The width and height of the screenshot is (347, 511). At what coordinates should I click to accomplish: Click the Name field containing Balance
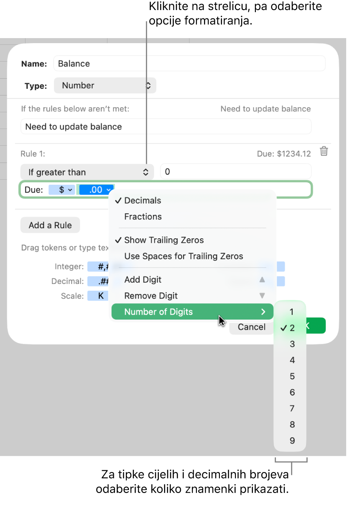click(x=189, y=64)
